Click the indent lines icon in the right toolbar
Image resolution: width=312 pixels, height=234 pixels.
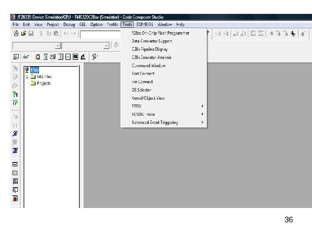pyautogui.click(x=253, y=33)
